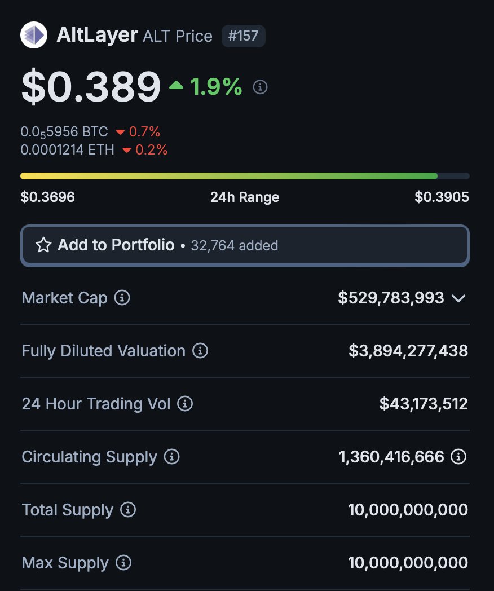Click the Max Supply label
Viewport: 494px width, 591px height.
65,563
